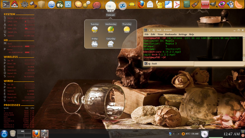The height and width of the screenshot is (138, 245).
Task: Launch the terminal from the top dock
Action: (x=6, y=4)
